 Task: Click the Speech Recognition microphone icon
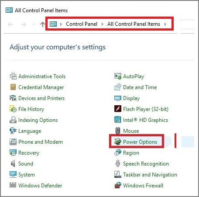(x=118, y=163)
